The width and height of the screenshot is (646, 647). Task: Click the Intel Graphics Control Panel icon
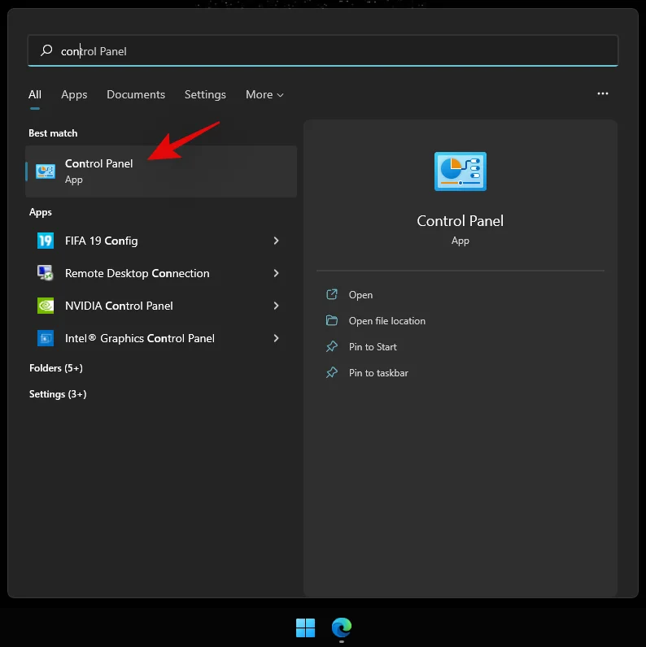pyautogui.click(x=46, y=338)
